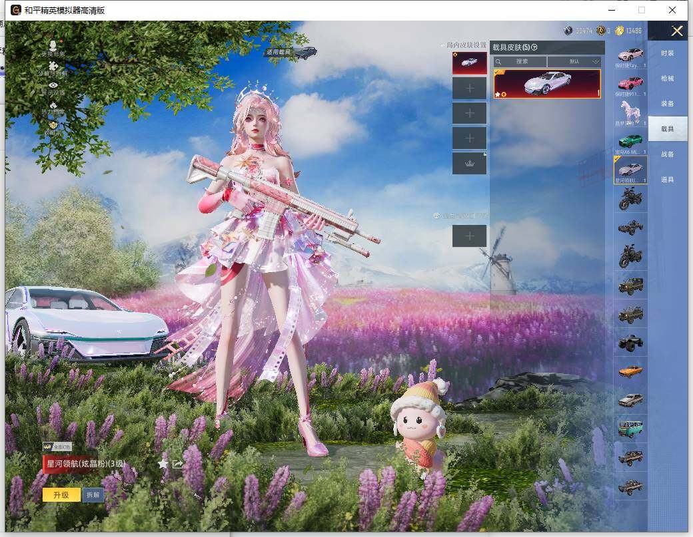Select the orange sports car vehicle icon

pos(630,371)
